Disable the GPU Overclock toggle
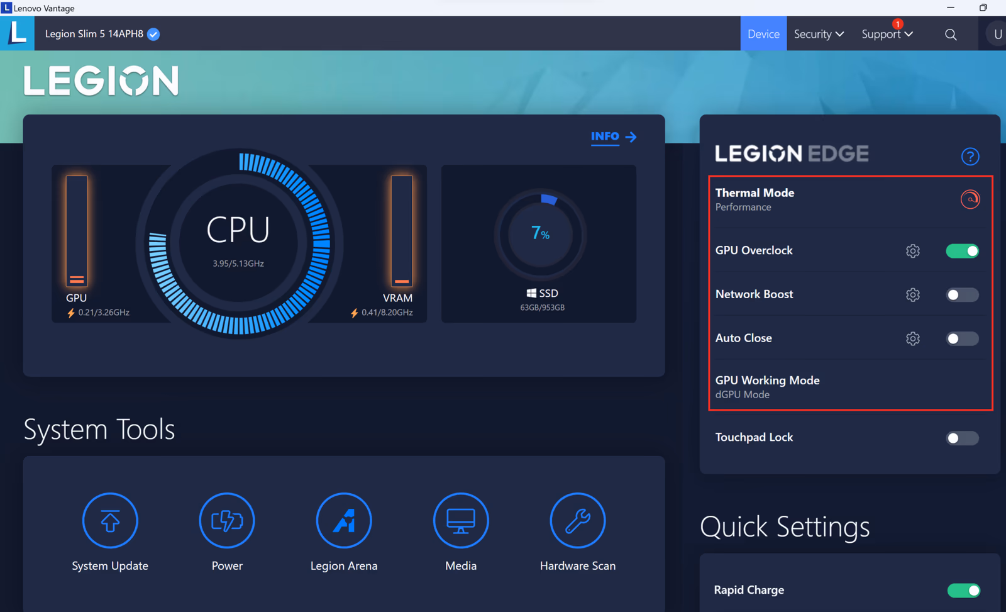The width and height of the screenshot is (1006, 612). coord(963,251)
